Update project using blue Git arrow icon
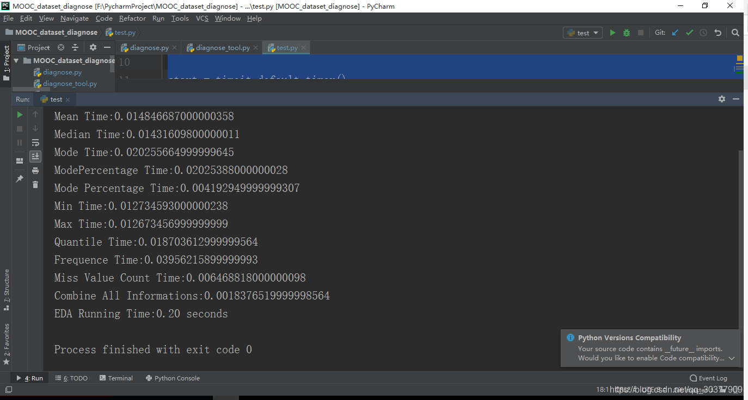 coord(675,32)
